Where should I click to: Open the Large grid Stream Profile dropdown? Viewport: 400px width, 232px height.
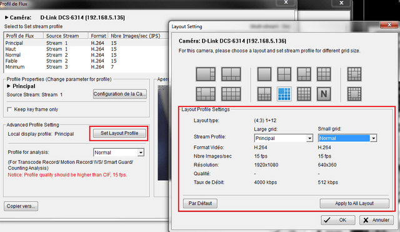tap(283, 138)
